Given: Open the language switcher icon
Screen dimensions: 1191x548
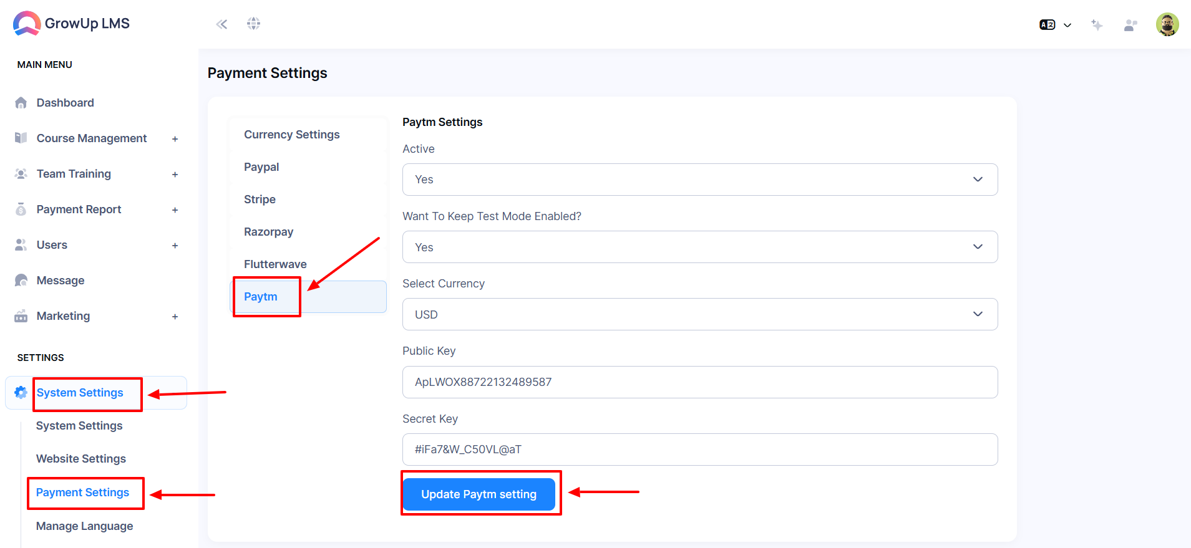Looking at the screenshot, I should (1047, 25).
